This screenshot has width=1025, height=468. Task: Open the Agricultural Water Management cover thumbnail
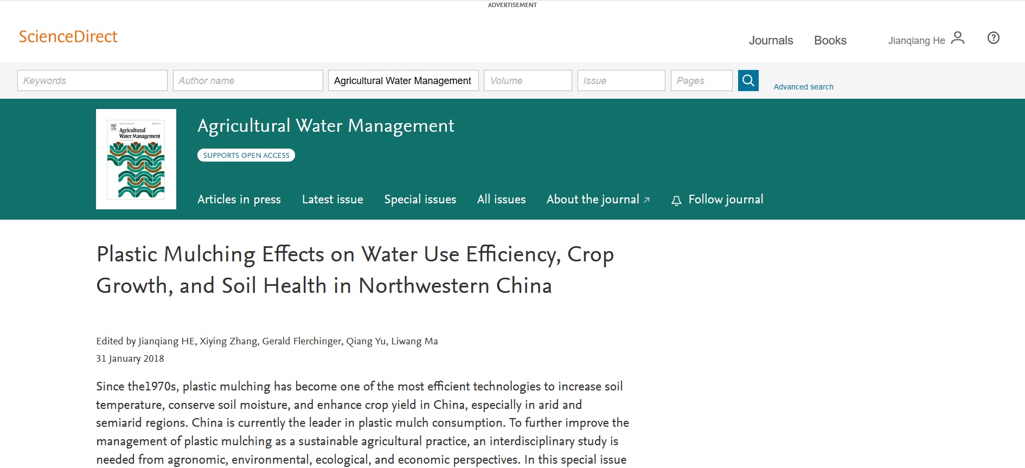[x=136, y=159]
